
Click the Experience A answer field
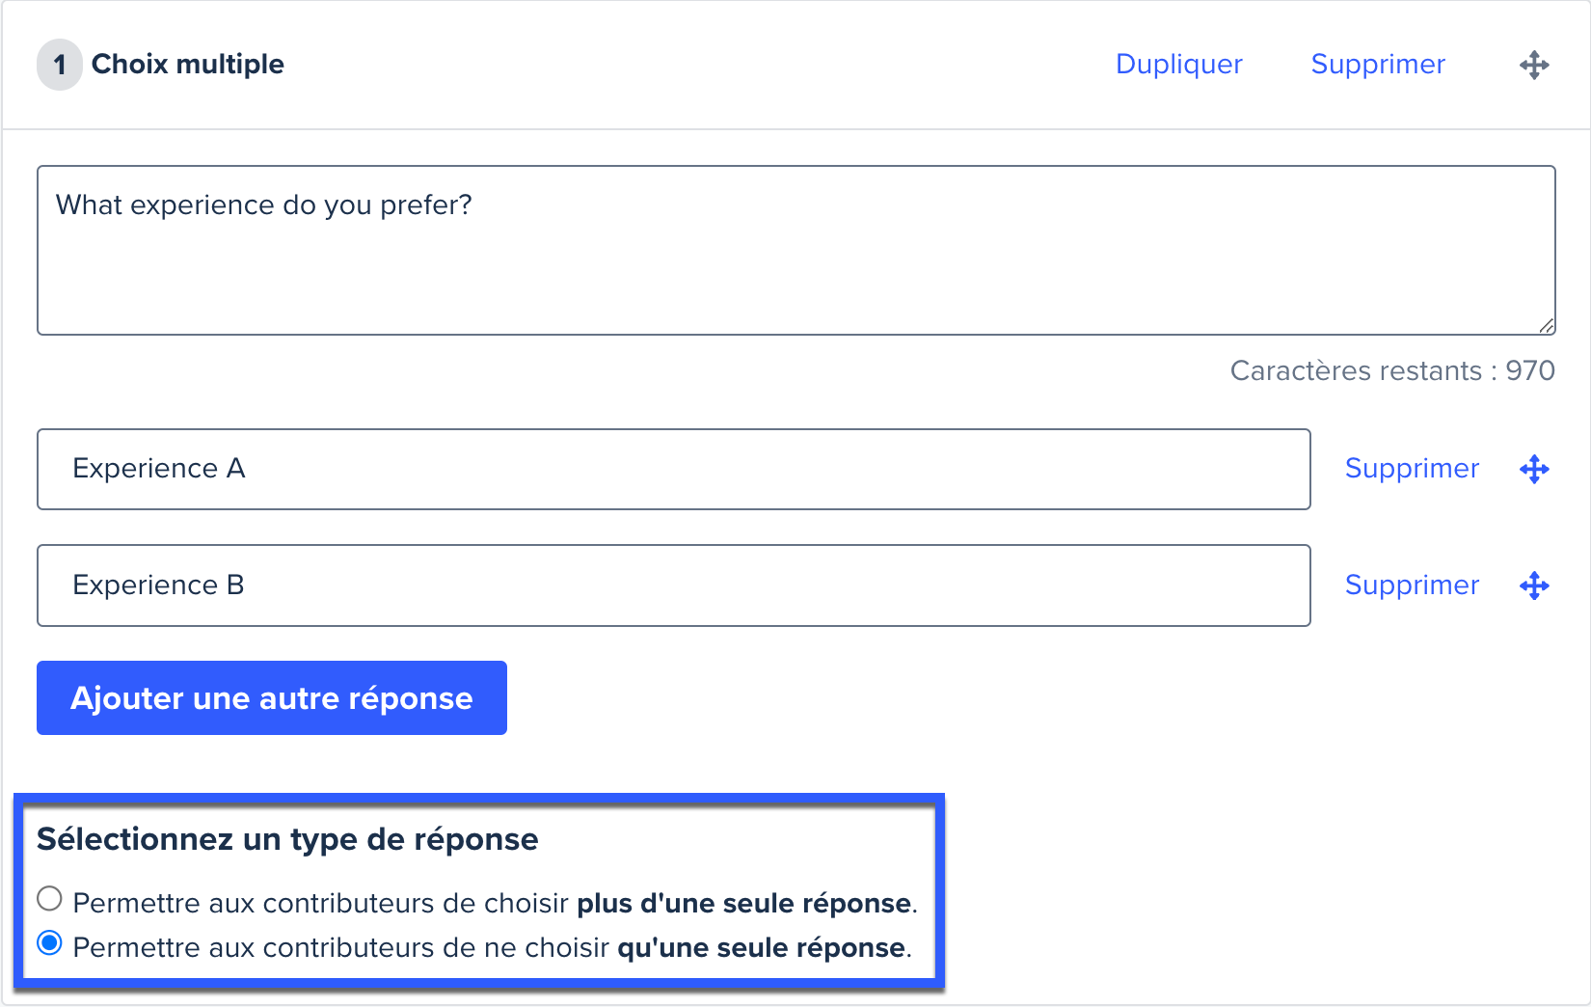click(x=674, y=469)
